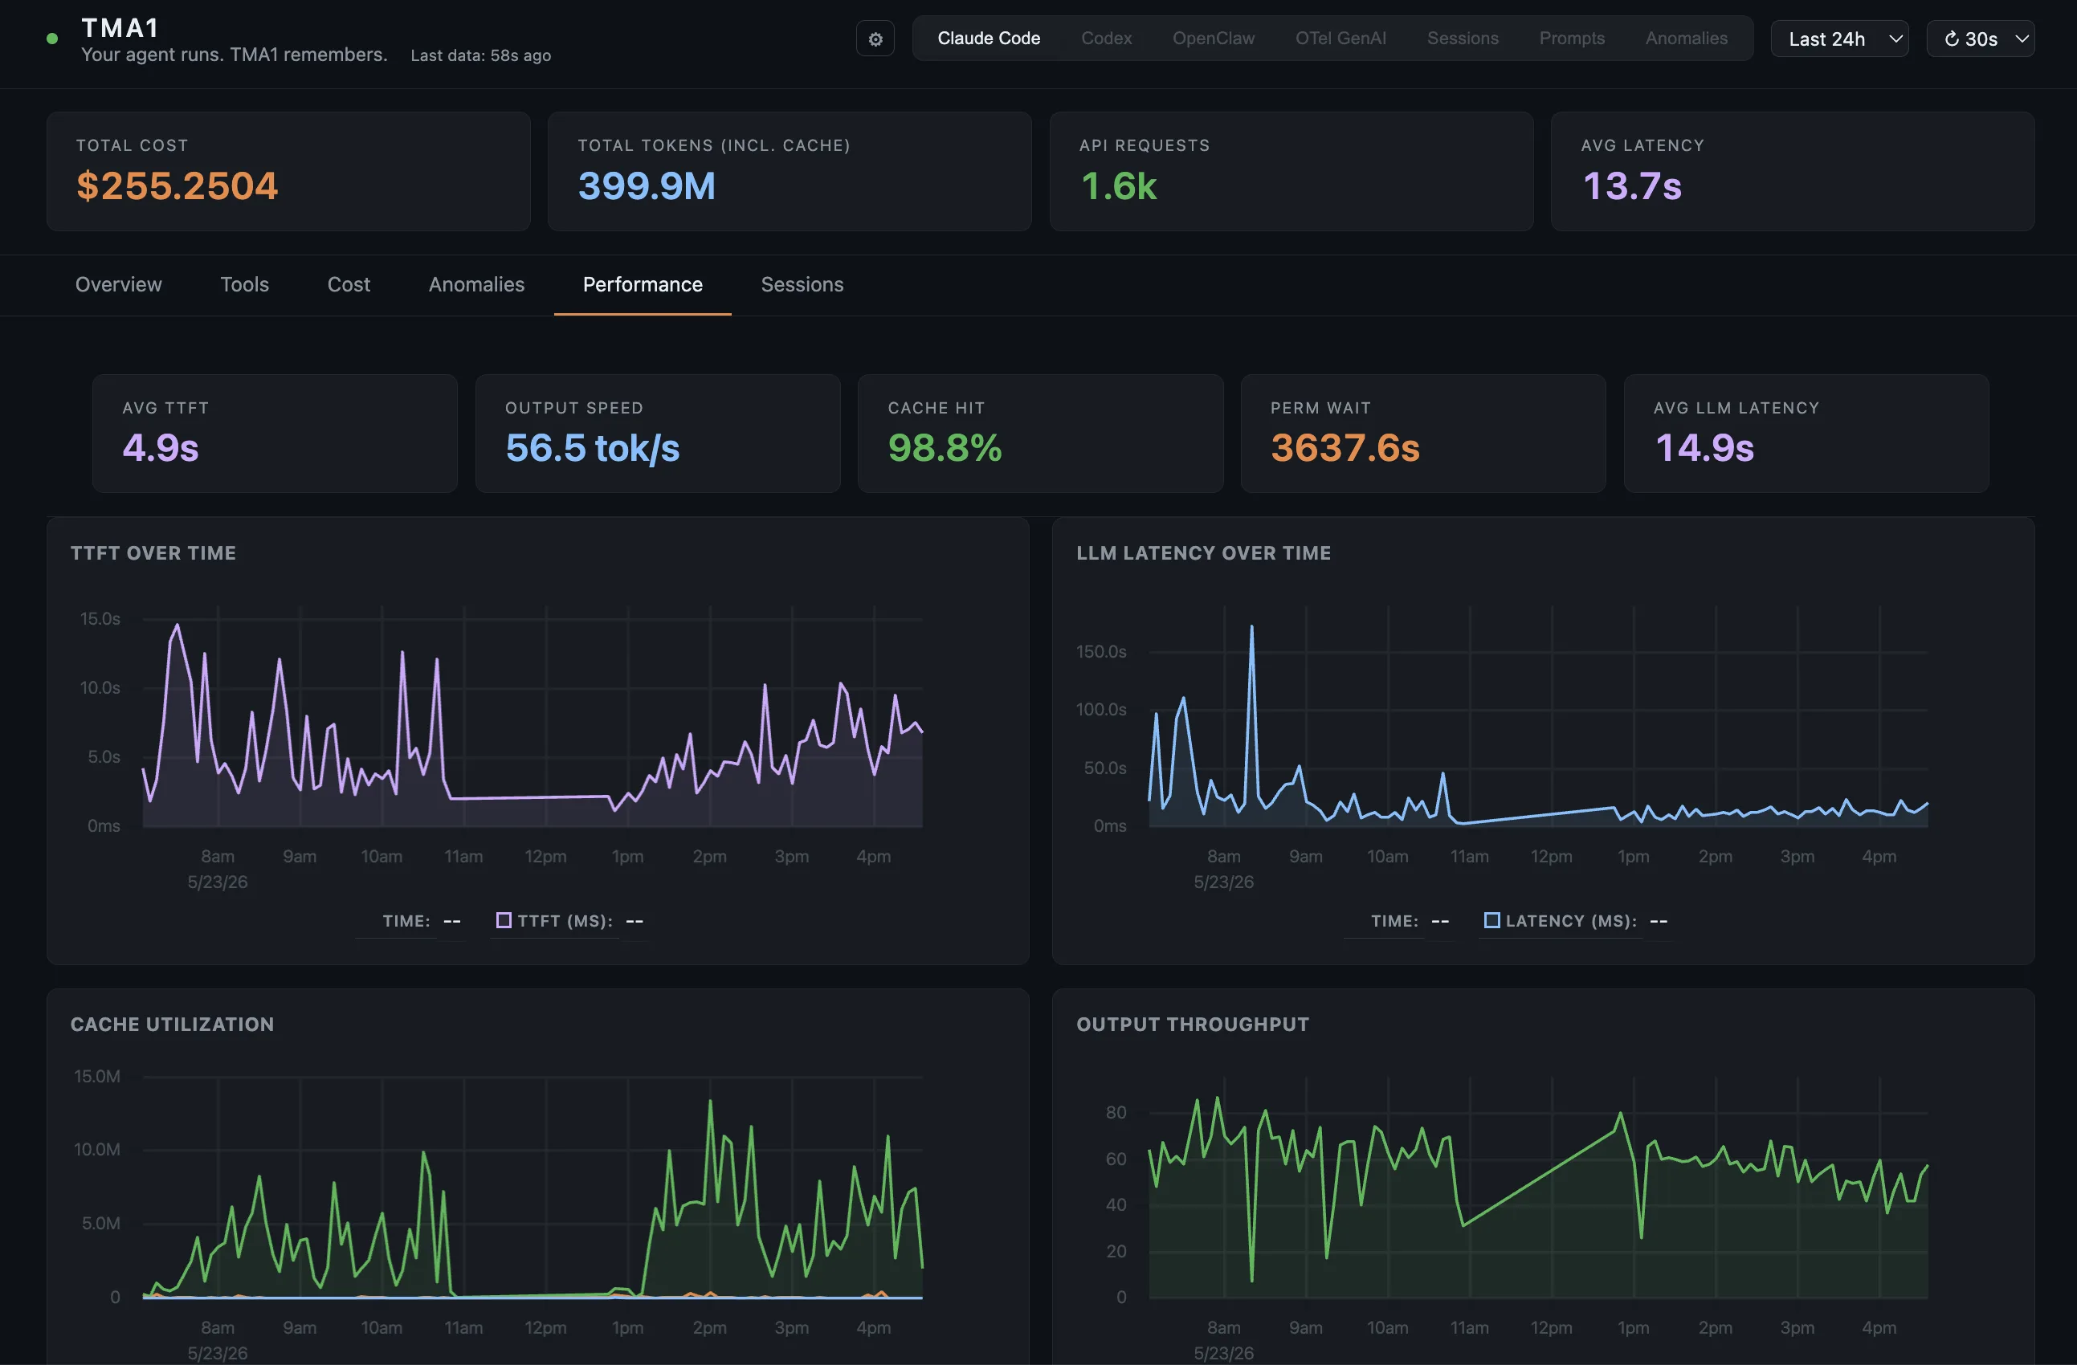Click the tallest peak in LLM latency chart

point(1251,627)
